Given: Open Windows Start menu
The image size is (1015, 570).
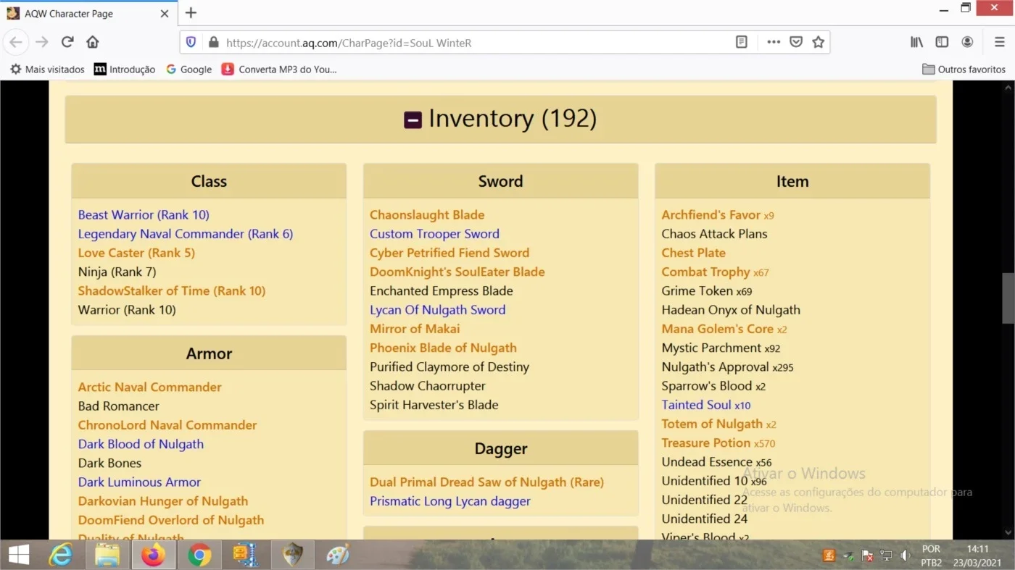Looking at the screenshot, I should pos(19,556).
